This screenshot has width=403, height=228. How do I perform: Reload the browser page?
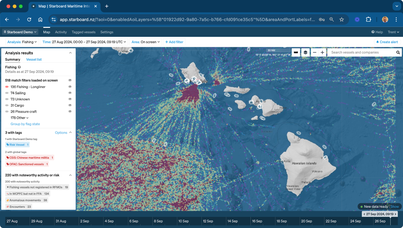point(29,19)
